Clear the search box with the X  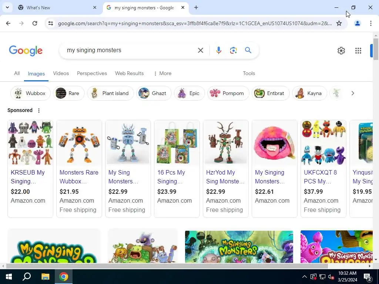pos(201,50)
